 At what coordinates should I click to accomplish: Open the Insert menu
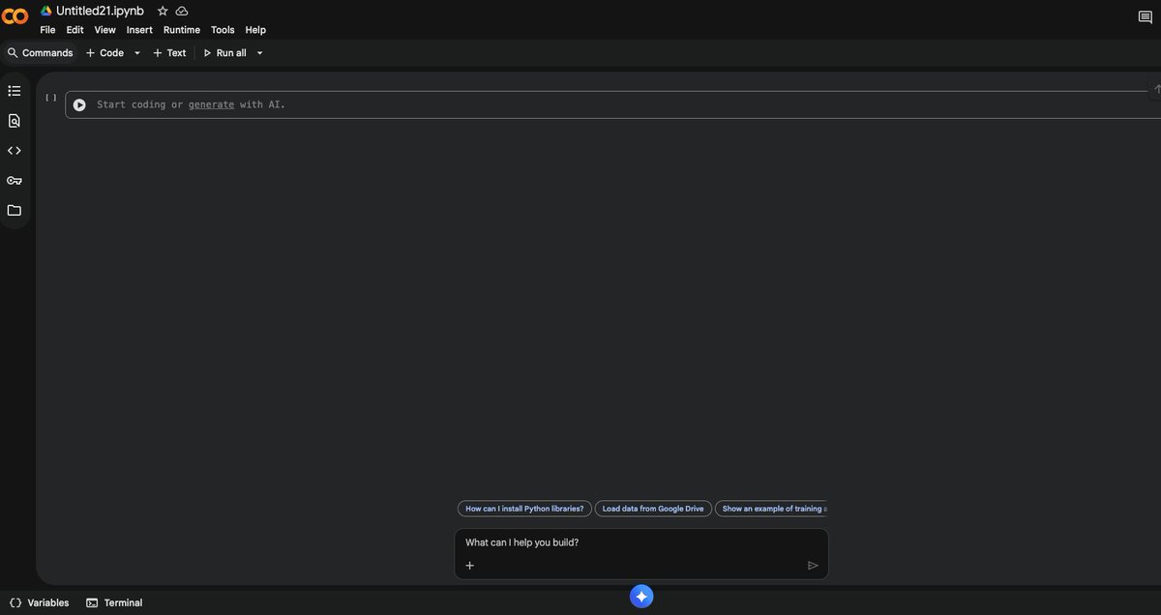click(x=139, y=30)
